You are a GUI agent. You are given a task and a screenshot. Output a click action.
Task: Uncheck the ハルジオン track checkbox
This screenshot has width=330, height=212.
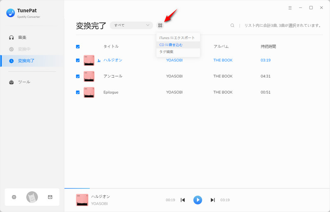click(x=78, y=60)
